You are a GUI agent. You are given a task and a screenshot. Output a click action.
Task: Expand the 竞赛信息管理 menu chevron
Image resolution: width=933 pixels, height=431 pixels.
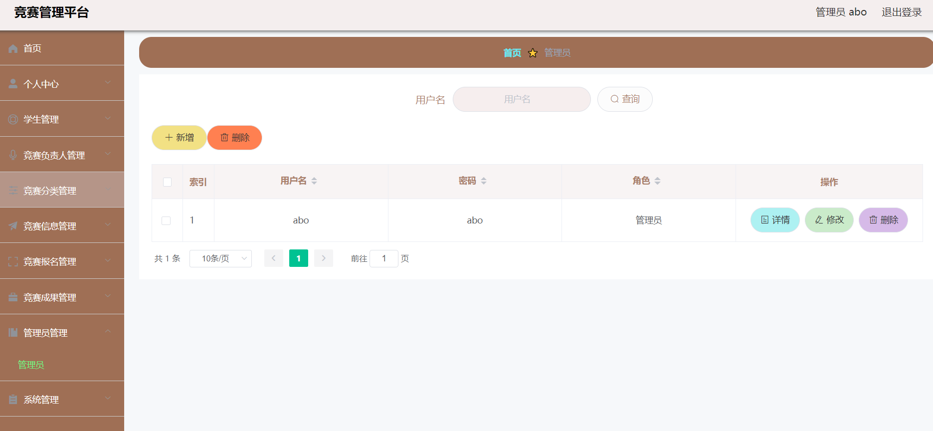108,224
